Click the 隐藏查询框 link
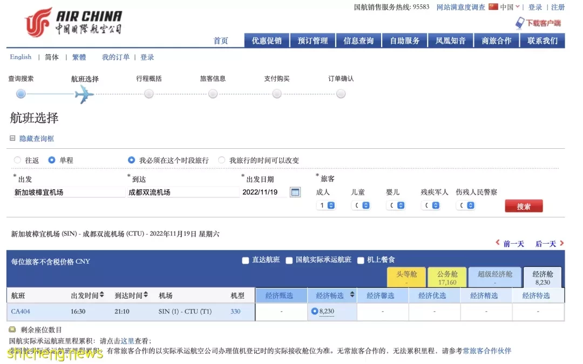This screenshot has height=364, width=583. [x=37, y=139]
